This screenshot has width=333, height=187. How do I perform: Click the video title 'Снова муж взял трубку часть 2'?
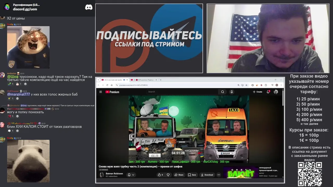(140, 166)
